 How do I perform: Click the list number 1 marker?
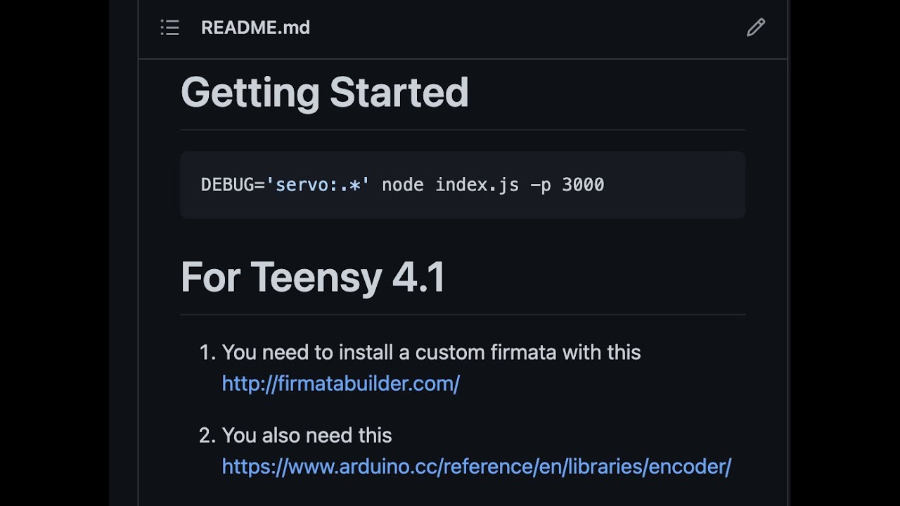(x=207, y=352)
